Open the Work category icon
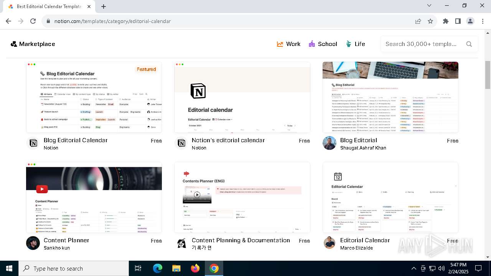The height and width of the screenshot is (276, 491). pos(280,44)
